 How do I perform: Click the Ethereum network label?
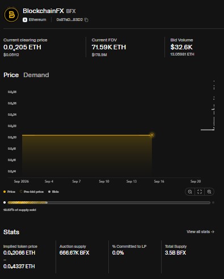pyautogui.click(x=37, y=20)
